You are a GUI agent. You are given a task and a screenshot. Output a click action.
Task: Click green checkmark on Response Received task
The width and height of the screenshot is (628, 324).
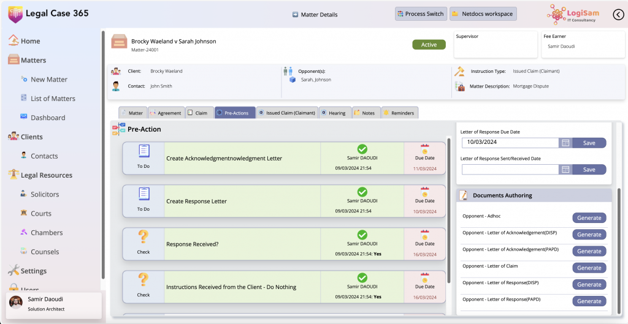point(362,235)
